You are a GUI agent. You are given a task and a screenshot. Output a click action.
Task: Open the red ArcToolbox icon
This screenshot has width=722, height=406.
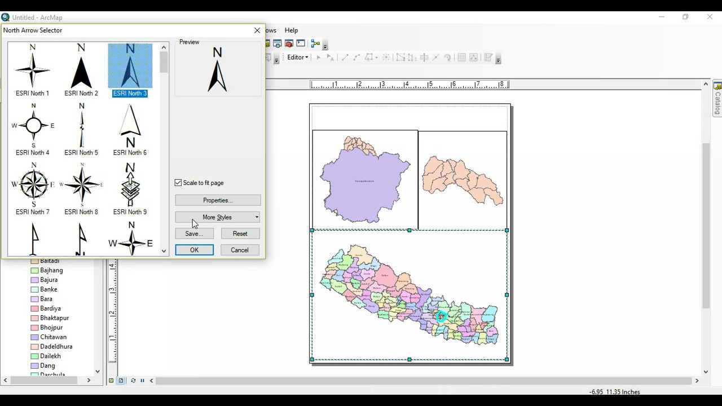point(289,43)
